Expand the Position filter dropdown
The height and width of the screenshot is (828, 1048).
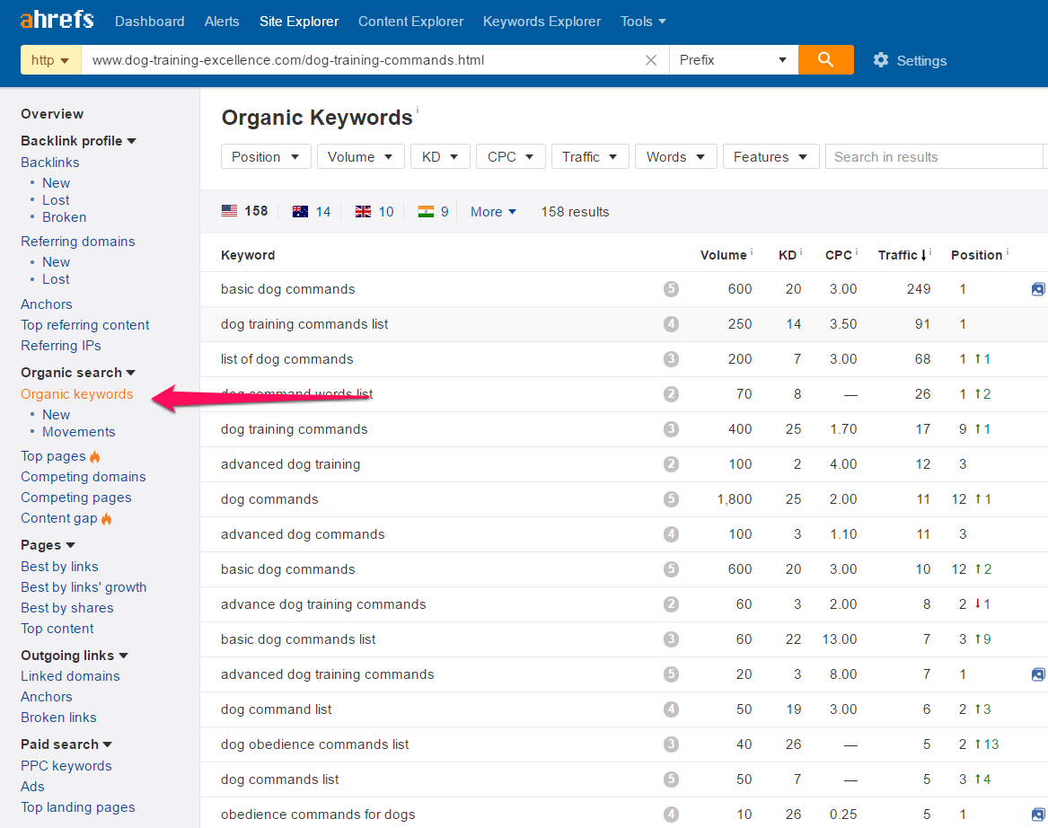(x=266, y=156)
